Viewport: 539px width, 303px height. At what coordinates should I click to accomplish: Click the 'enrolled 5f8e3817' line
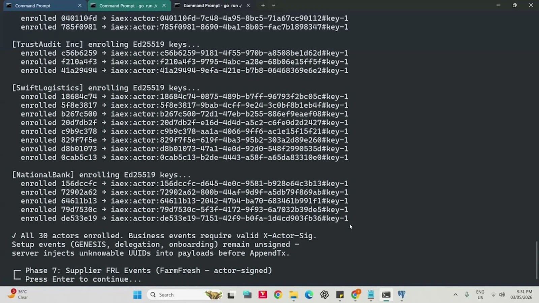click(x=185, y=105)
